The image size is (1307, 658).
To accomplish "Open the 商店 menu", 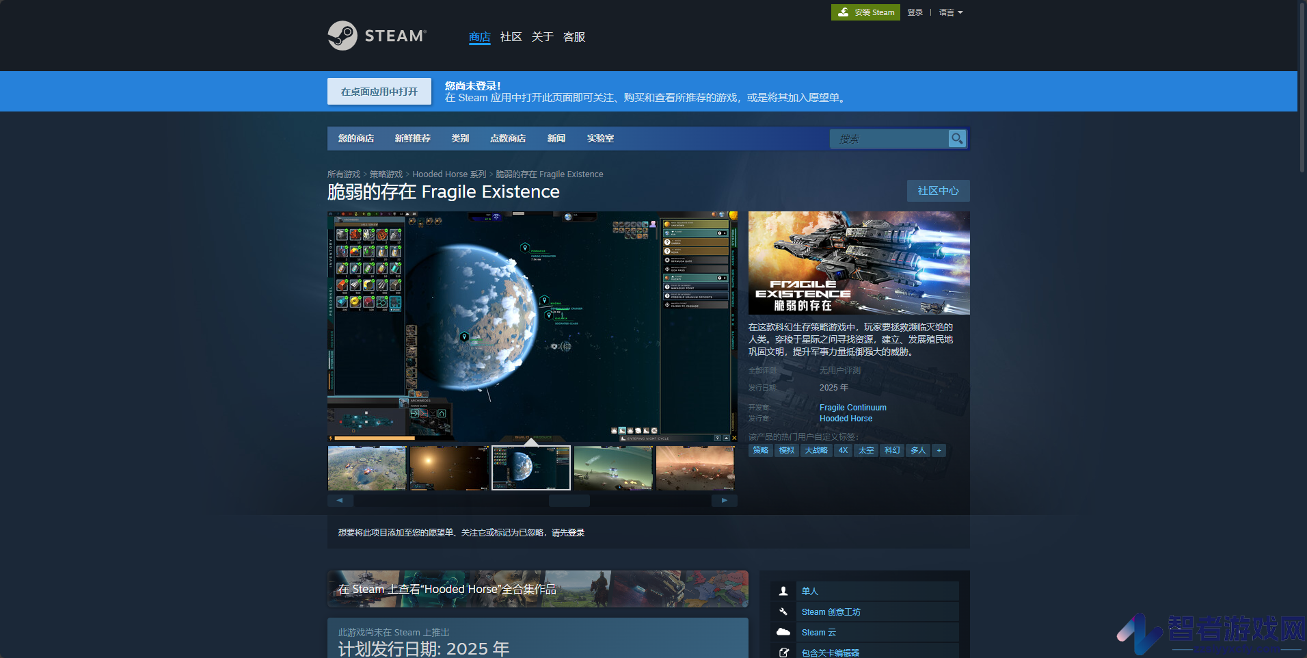I will click(480, 37).
